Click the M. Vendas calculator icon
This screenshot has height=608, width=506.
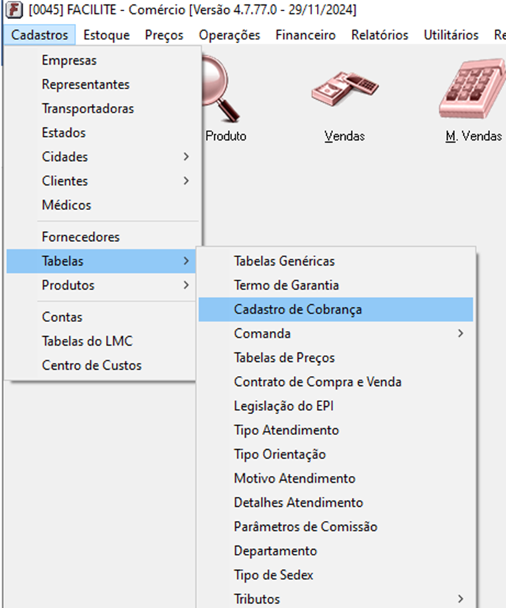473,91
